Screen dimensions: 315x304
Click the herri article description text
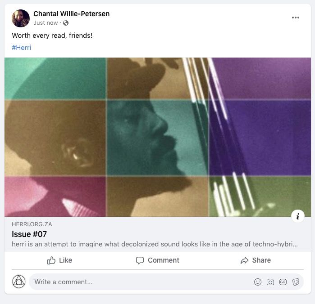(155, 244)
